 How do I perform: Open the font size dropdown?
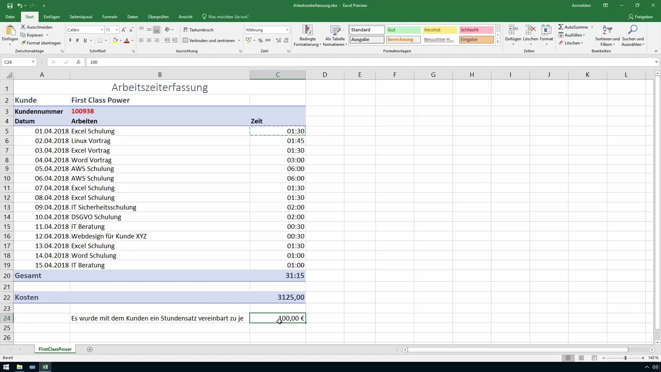[117, 30]
